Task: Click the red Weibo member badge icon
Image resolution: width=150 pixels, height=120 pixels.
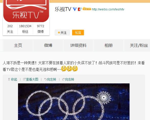Action: pos(80,9)
